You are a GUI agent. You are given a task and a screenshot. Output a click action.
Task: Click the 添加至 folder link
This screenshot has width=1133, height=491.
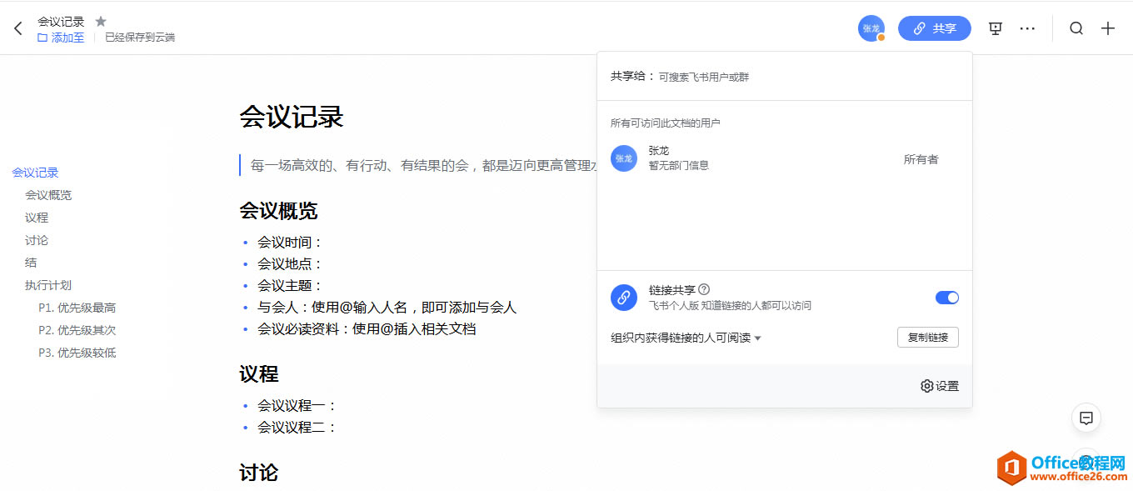61,38
